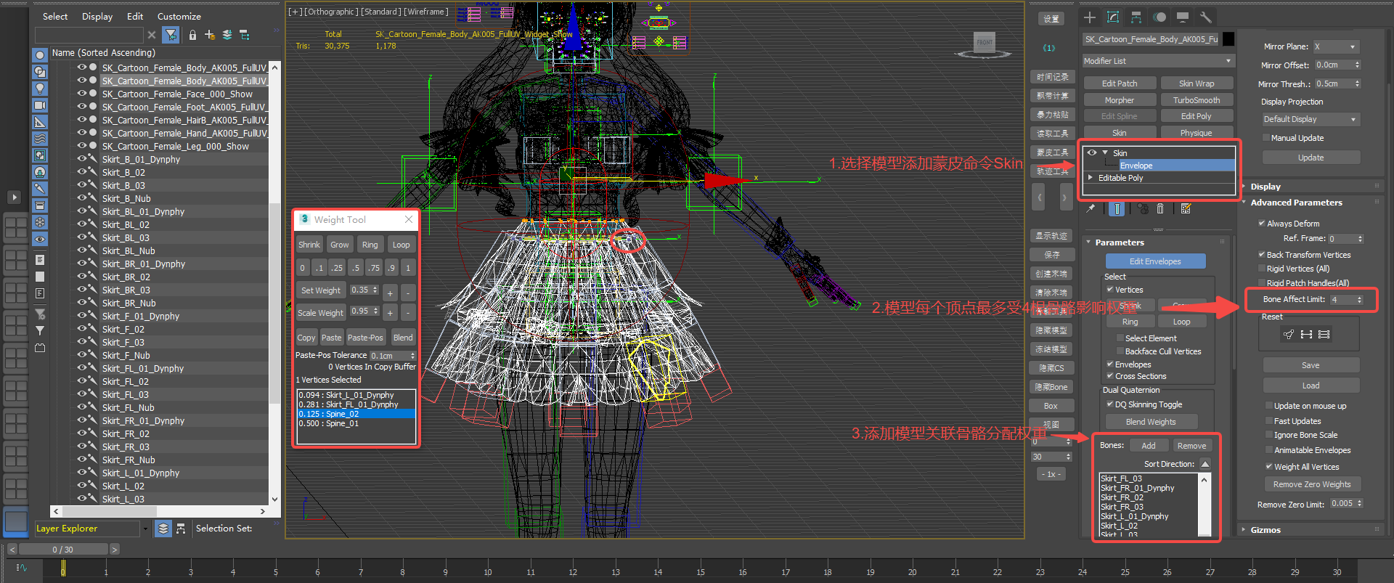Image resolution: width=1394 pixels, height=583 pixels.
Task: Open the Edit menu in Scene Explorer
Action: (135, 16)
